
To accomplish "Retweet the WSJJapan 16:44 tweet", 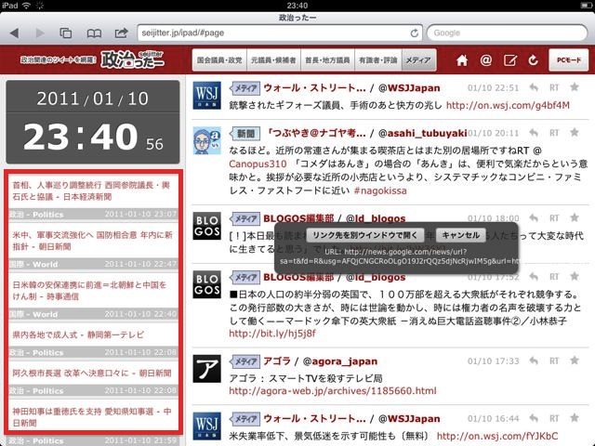I will 554,418.
